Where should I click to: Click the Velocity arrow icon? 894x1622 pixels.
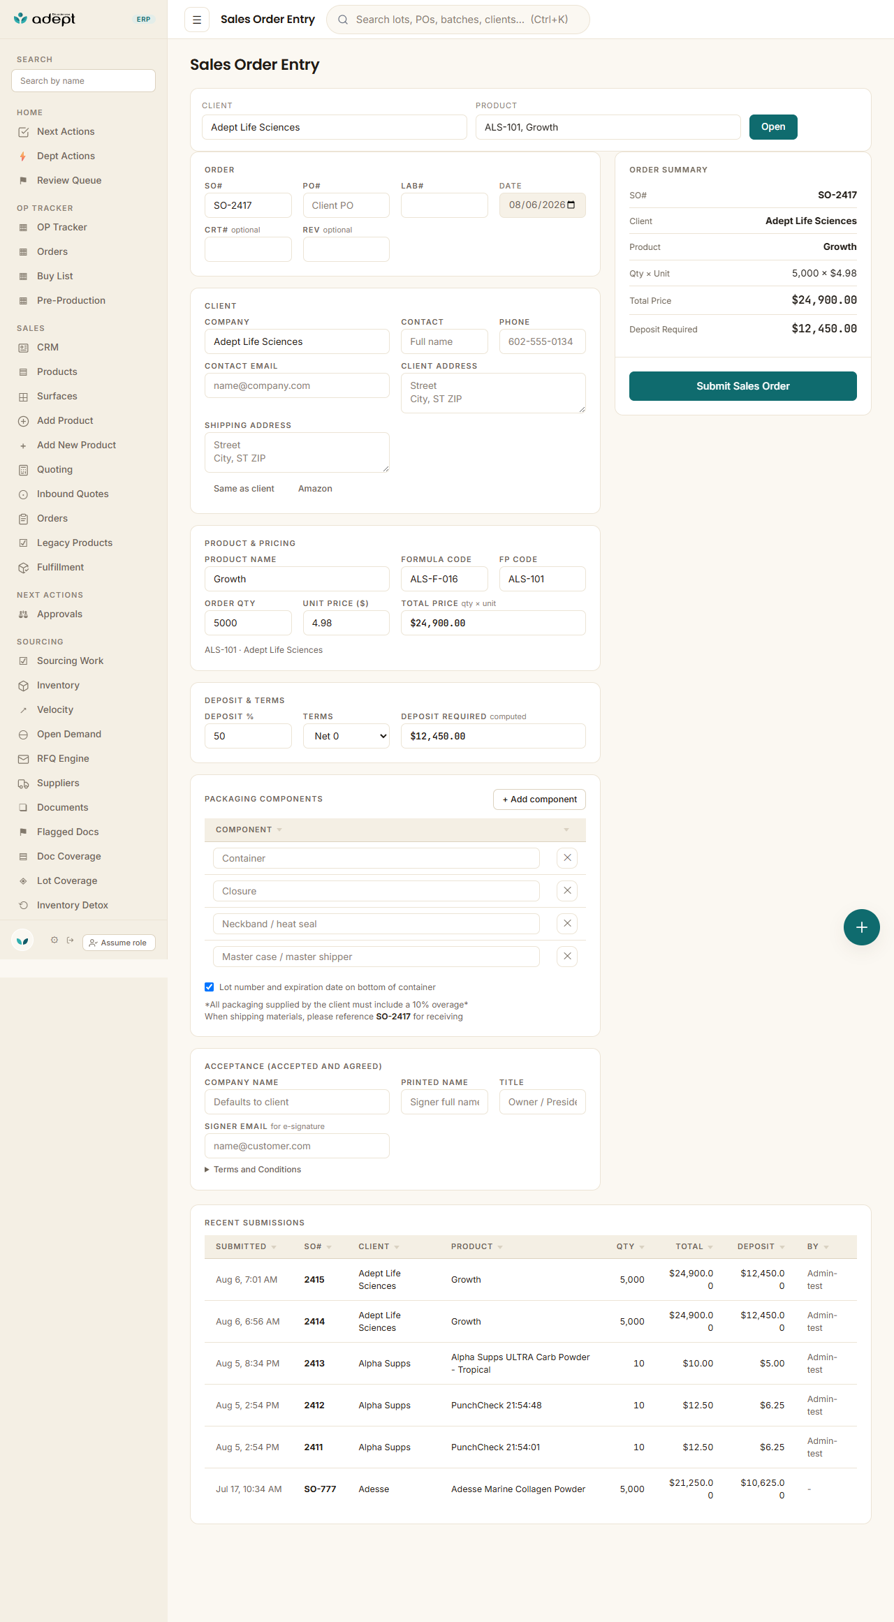(x=23, y=710)
